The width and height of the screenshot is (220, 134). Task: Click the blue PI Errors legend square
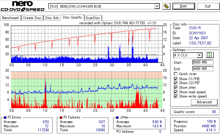(5, 118)
